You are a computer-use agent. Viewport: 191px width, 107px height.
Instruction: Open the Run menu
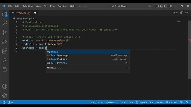tap(53, 6)
